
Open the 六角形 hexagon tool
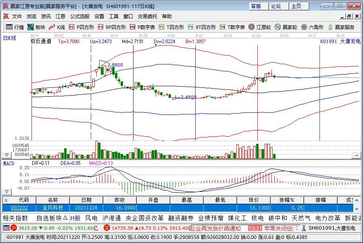pos(312,27)
